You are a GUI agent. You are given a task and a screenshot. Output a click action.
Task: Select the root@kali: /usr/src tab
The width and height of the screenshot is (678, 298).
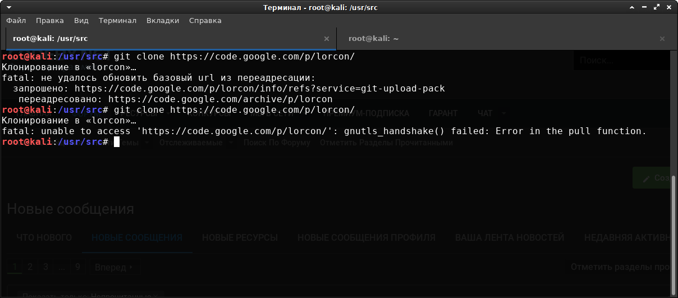point(51,39)
